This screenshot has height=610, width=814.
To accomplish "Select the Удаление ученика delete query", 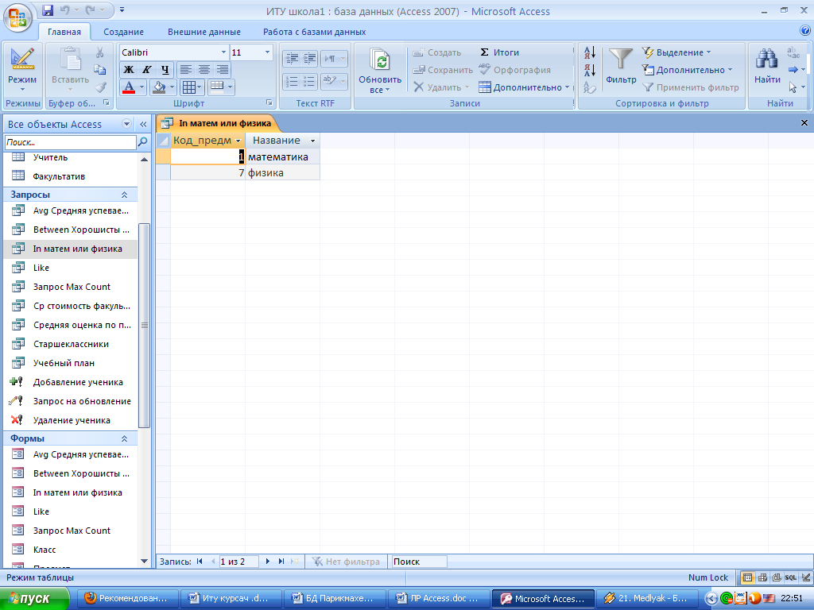I will (71, 420).
